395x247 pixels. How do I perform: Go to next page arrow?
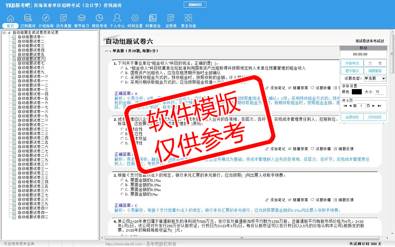pos(374,106)
